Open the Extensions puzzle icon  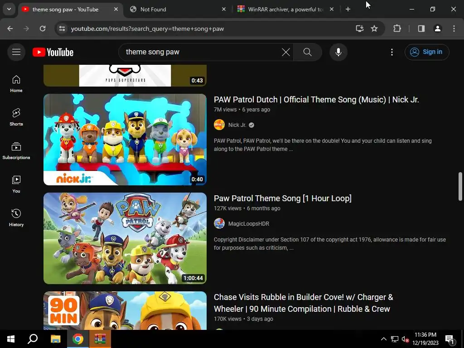tap(397, 29)
